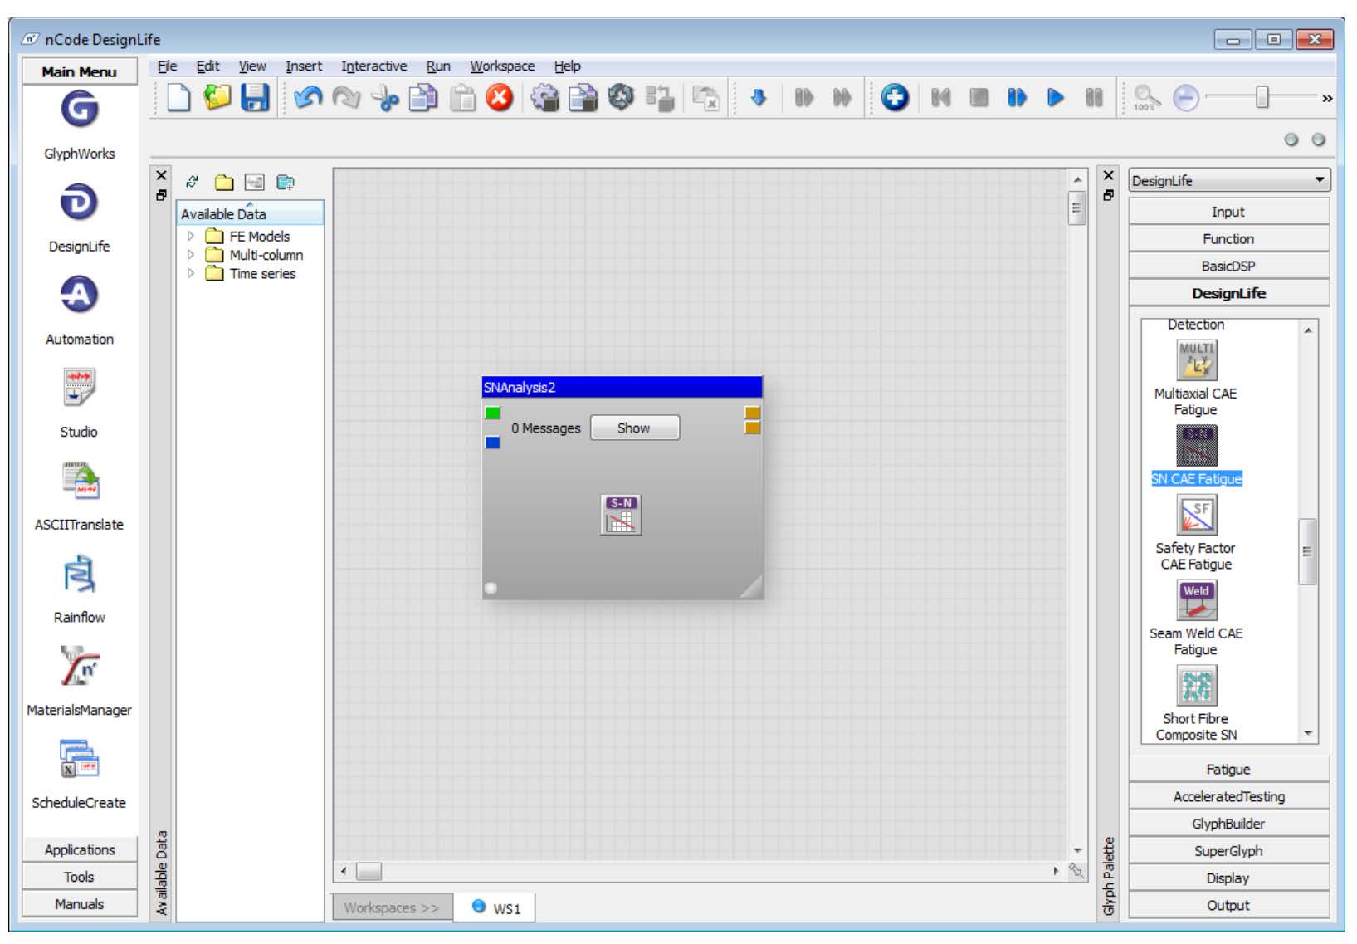
Task: Select the Safety Factor CAE Fatigue glyph
Action: click(x=1195, y=515)
